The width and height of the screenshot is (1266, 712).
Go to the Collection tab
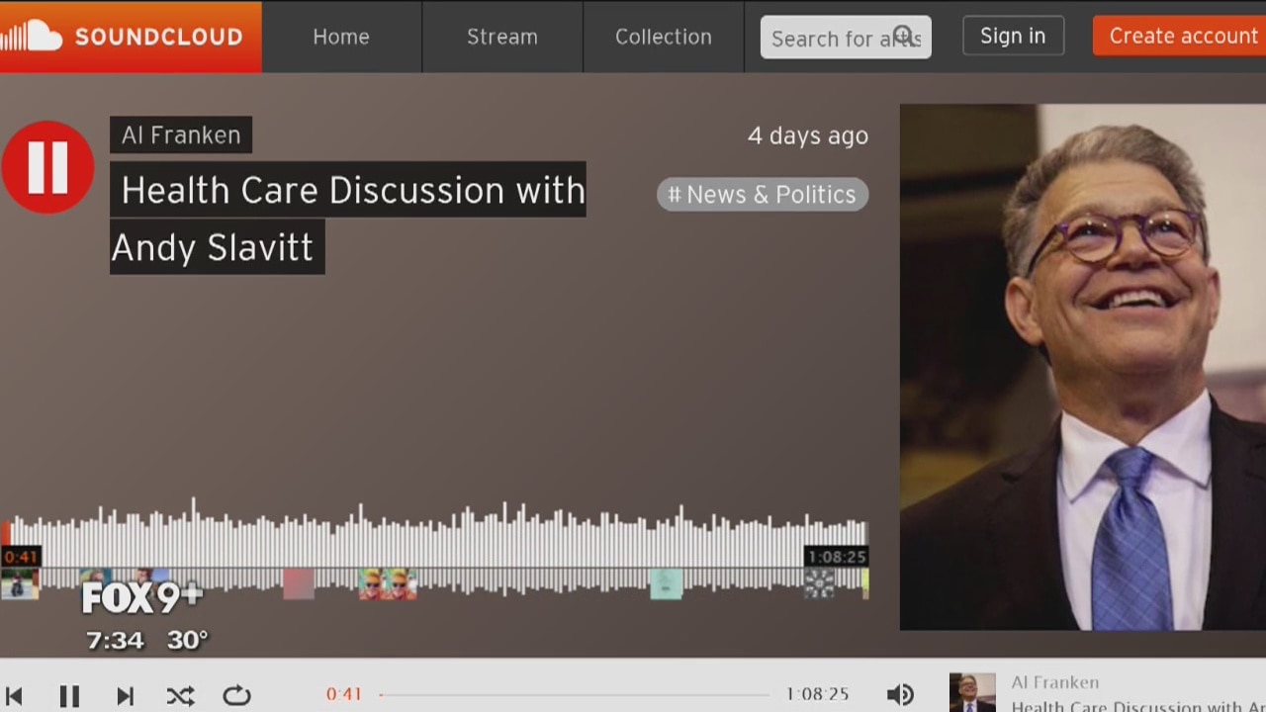663,37
